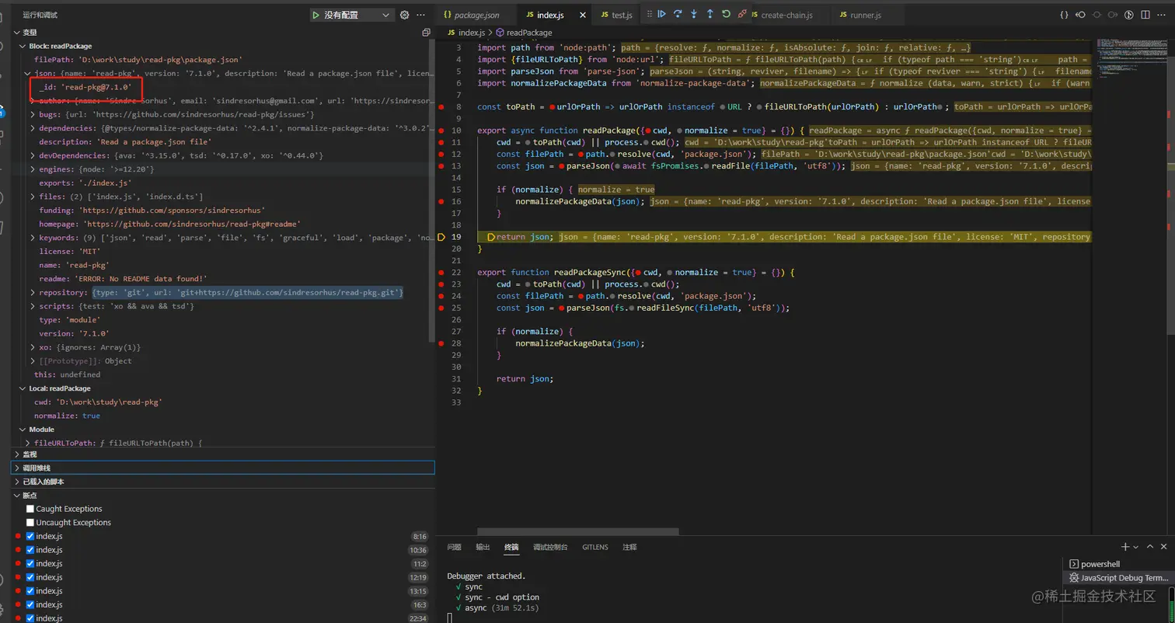Collapse all variables with the collapse icon
The width and height of the screenshot is (1175, 623).
point(426,33)
